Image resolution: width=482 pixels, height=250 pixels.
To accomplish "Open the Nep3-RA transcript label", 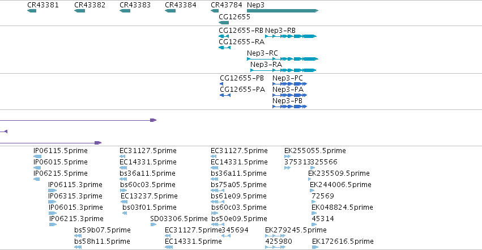I will tap(266, 65).
